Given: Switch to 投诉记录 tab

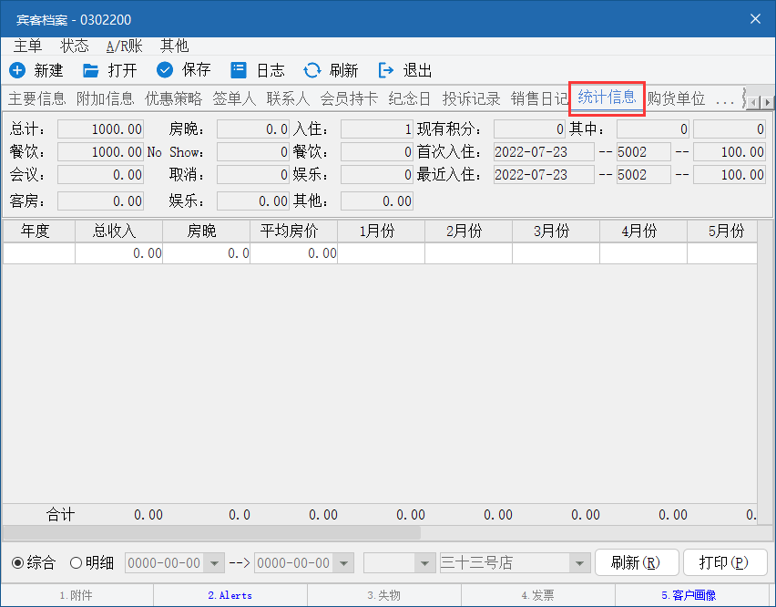Looking at the screenshot, I should pyautogui.click(x=471, y=98).
